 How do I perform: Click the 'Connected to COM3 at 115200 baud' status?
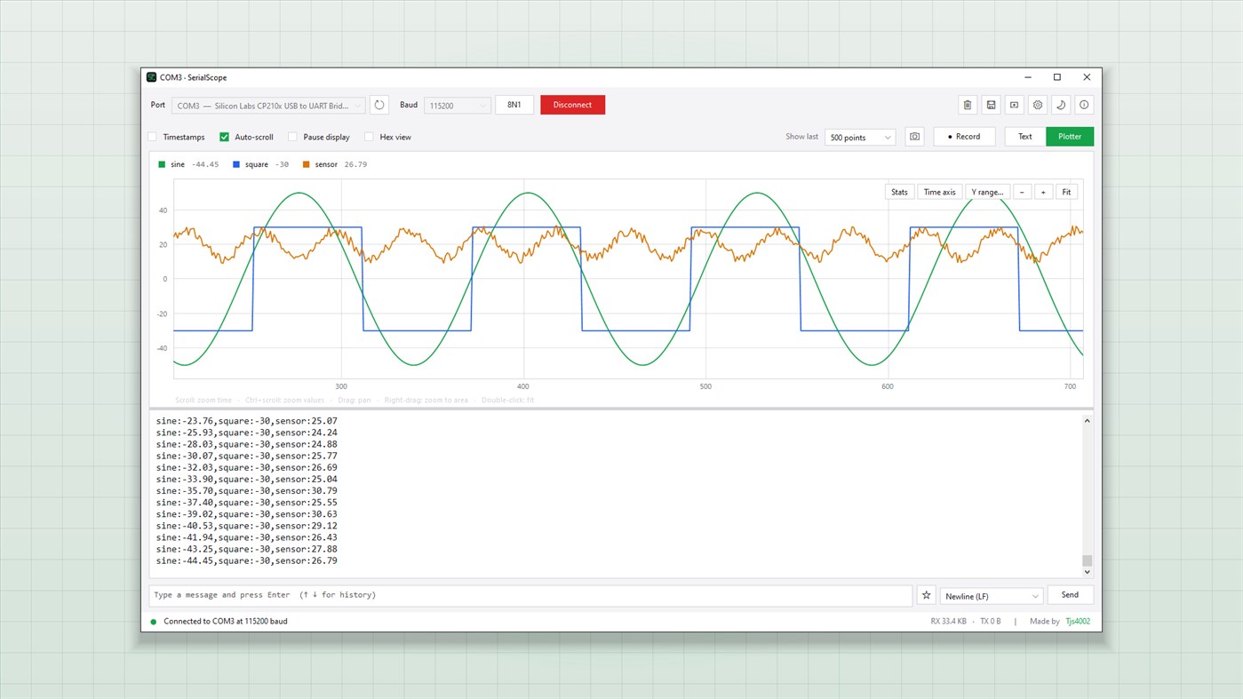(225, 622)
